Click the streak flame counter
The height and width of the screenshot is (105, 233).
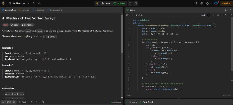pyautogui.click(x=209, y=3)
